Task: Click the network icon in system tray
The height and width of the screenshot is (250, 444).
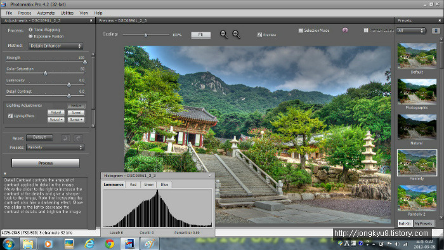Action: coord(405,244)
